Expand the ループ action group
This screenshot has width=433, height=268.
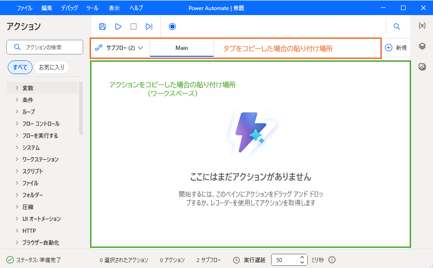[x=17, y=112]
